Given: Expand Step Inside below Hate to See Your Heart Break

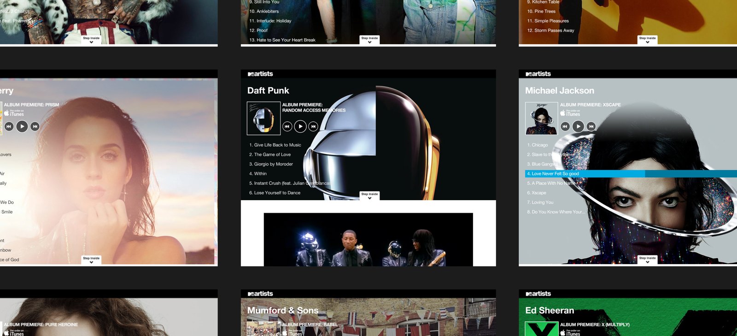Looking at the screenshot, I should pyautogui.click(x=369, y=40).
